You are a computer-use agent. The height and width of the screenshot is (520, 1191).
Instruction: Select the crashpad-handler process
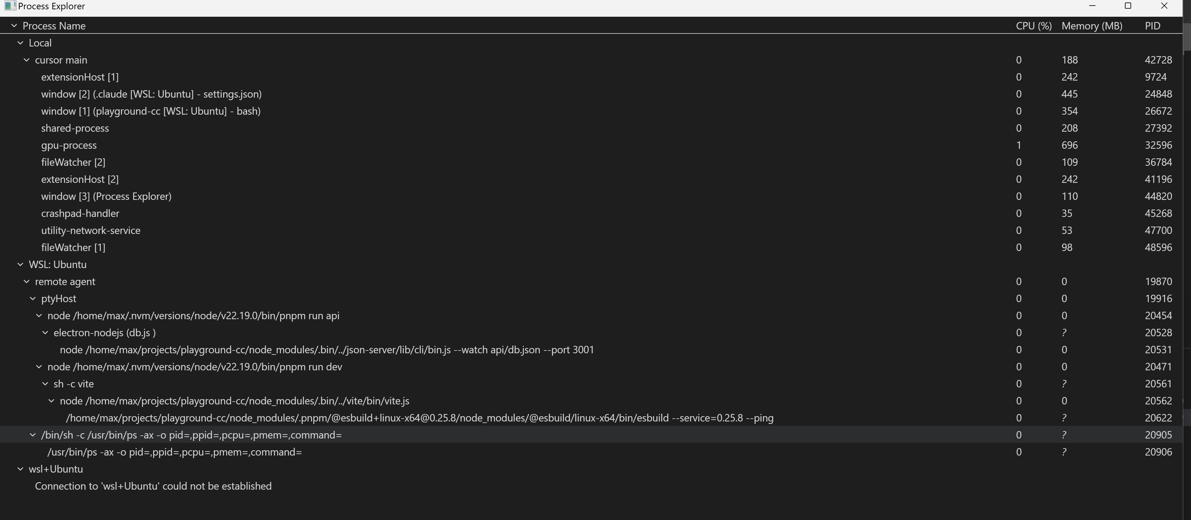pyautogui.click(x=80, y=214)
